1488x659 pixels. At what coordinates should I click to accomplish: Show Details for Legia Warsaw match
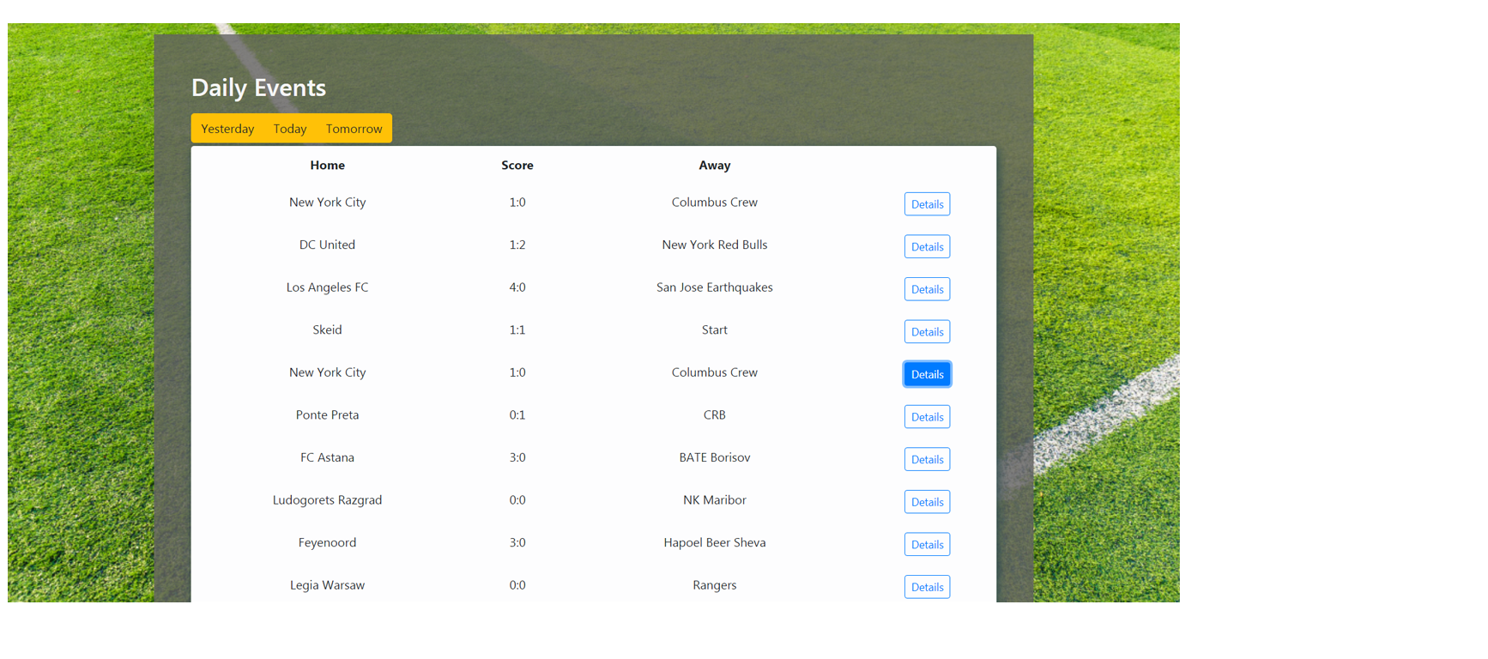(927, 587)
